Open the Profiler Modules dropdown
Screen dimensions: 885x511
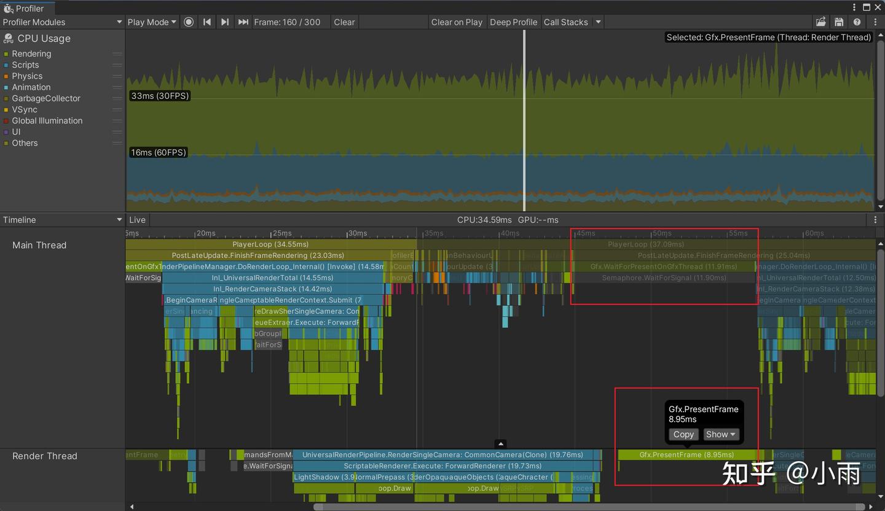click(62, 22)
